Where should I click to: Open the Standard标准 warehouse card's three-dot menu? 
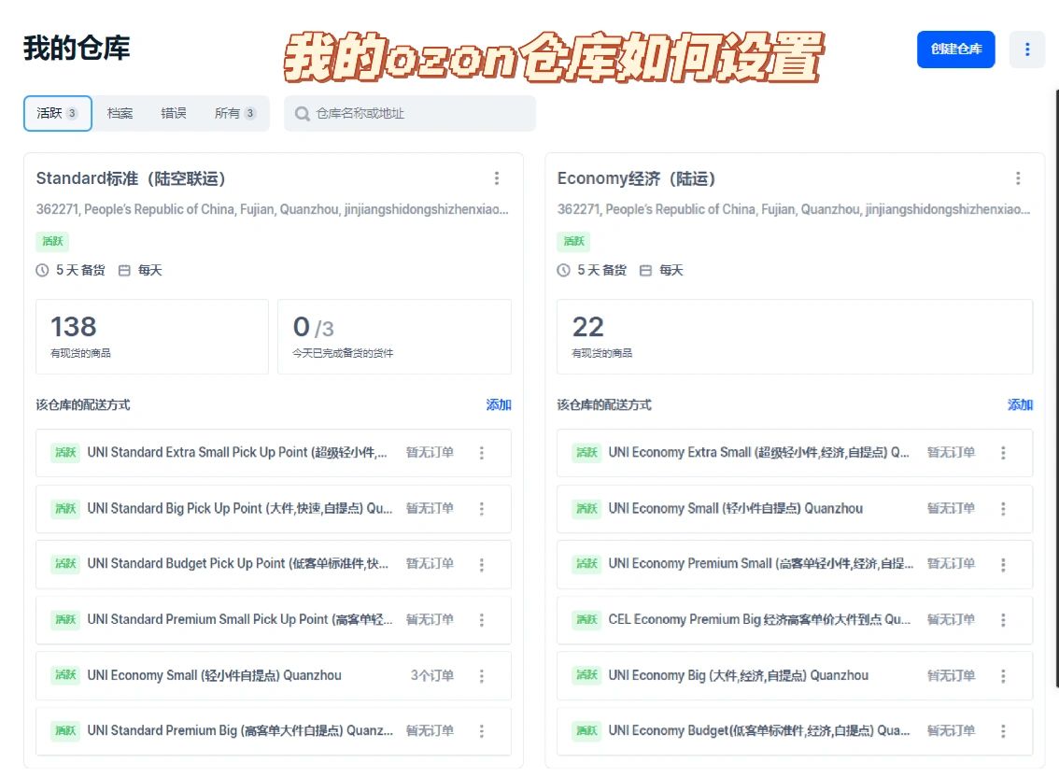[x=497, y=178]
